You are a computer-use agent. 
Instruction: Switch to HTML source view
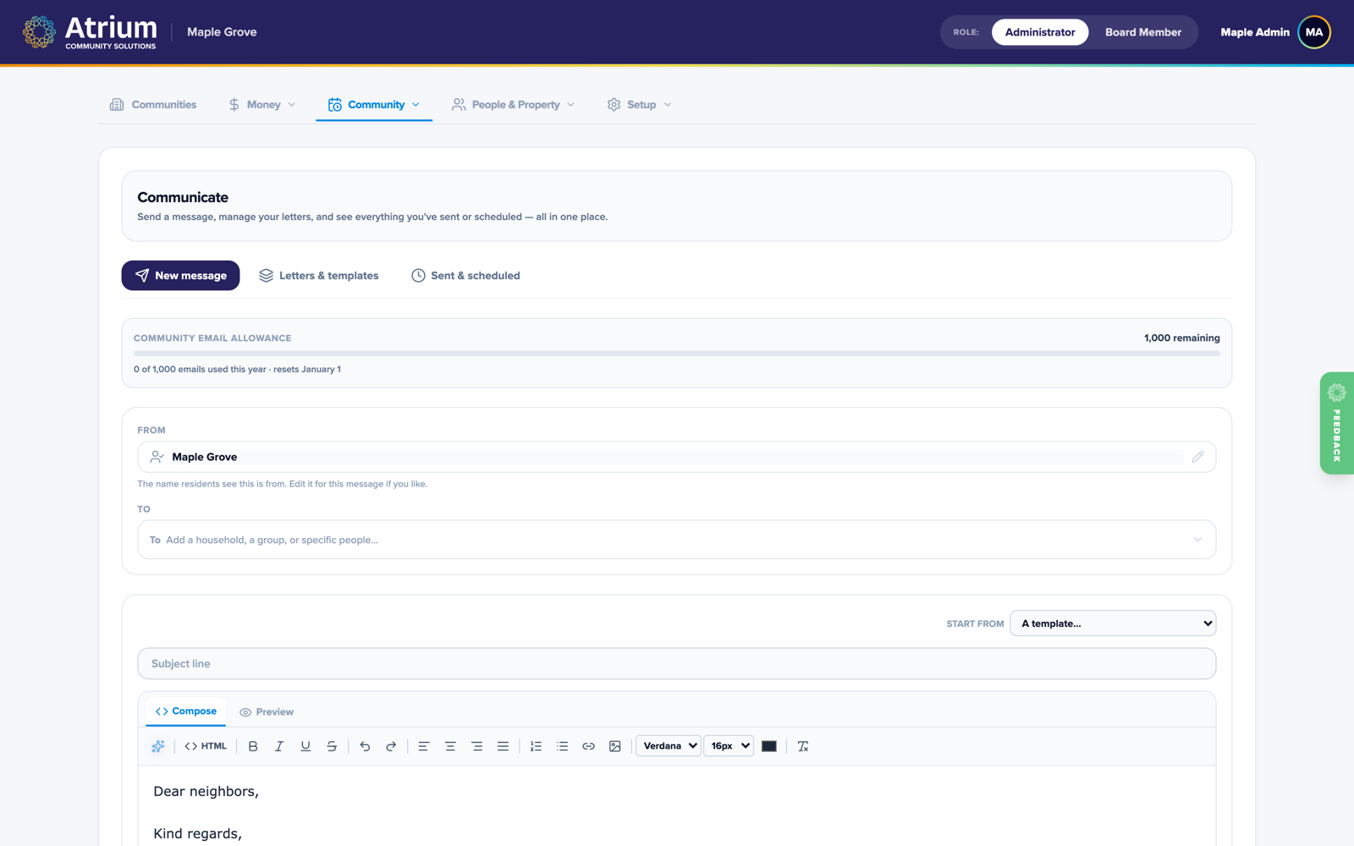(206, 746)
